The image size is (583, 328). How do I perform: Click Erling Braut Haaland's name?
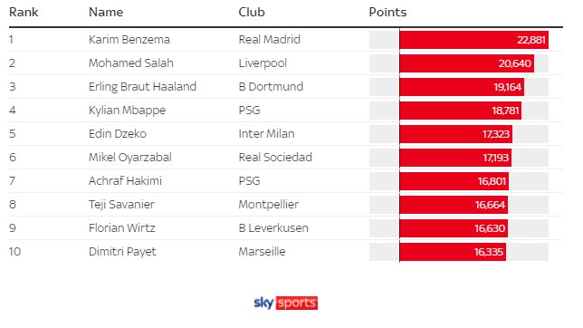coord(142,86)
